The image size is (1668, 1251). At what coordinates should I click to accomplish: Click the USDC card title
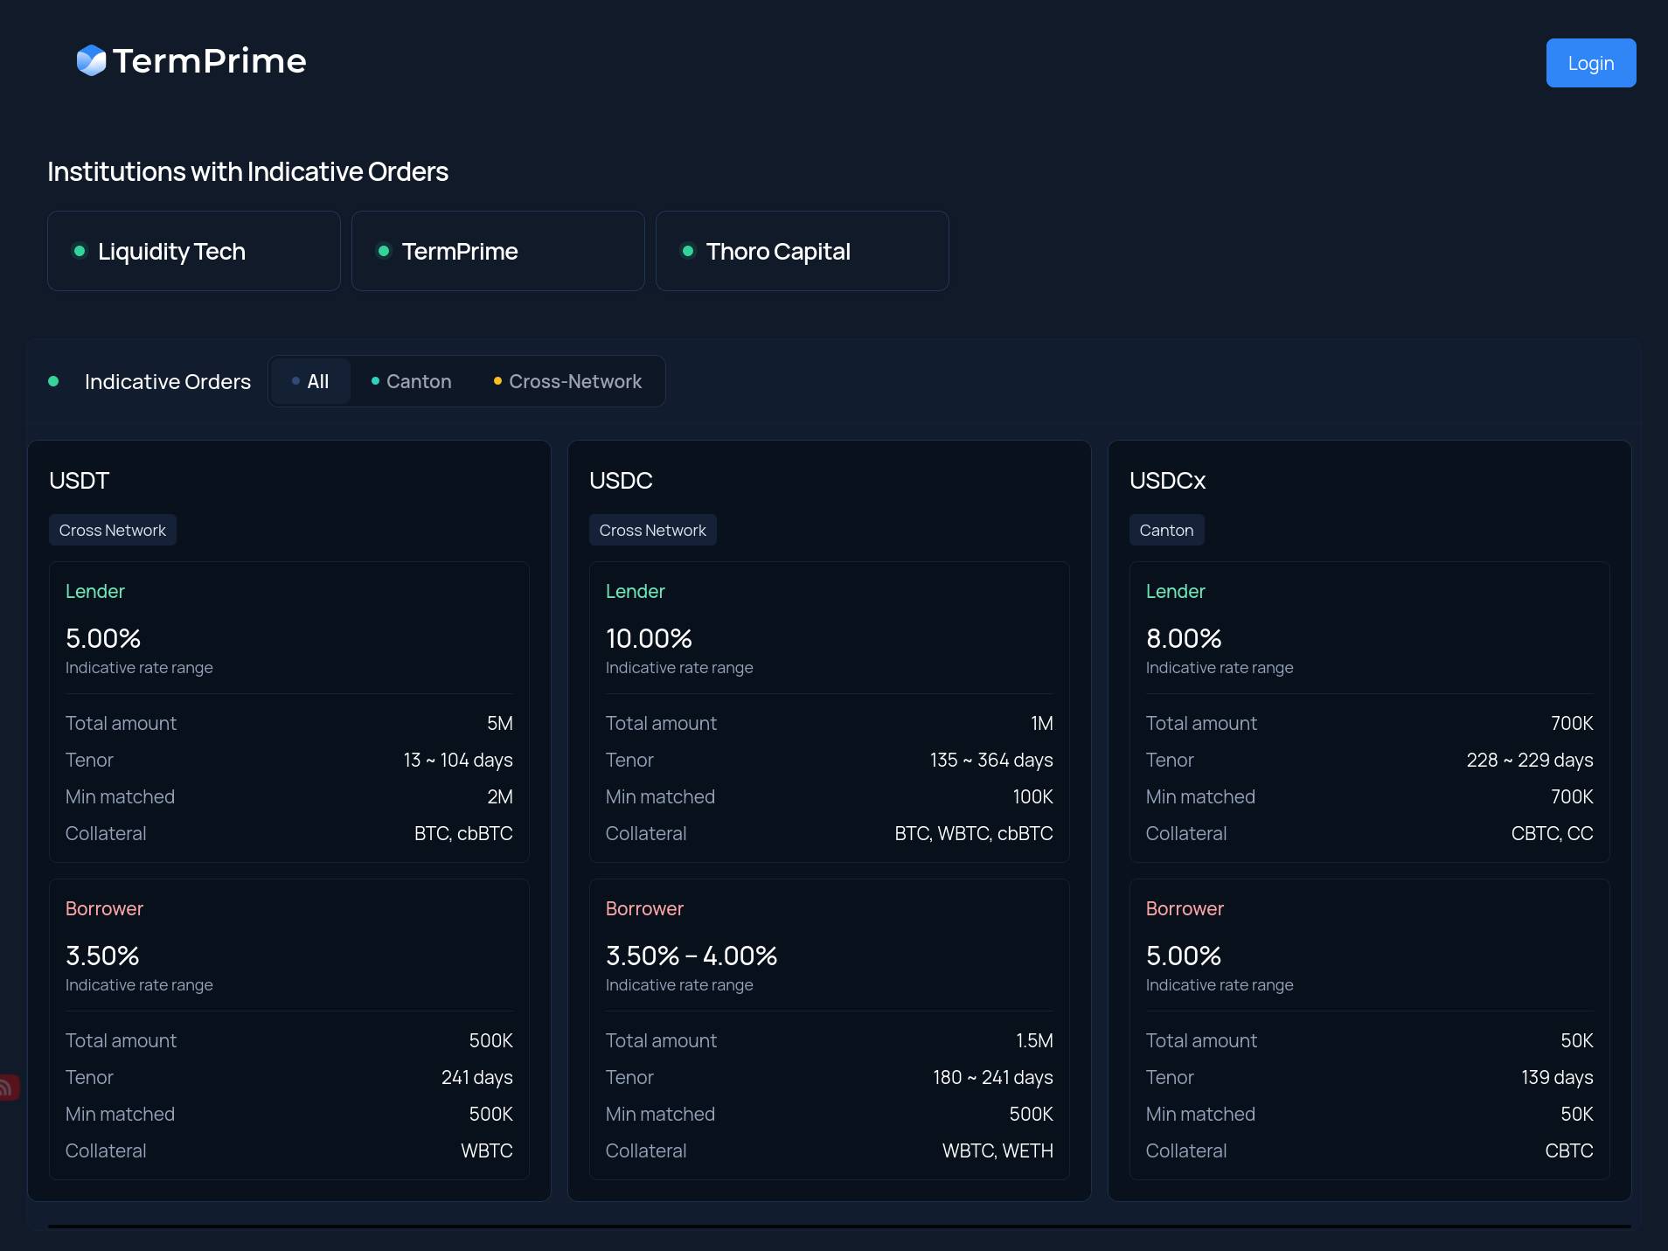tap(621, 481)
